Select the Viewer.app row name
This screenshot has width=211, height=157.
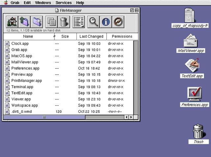tap(21, 99)
